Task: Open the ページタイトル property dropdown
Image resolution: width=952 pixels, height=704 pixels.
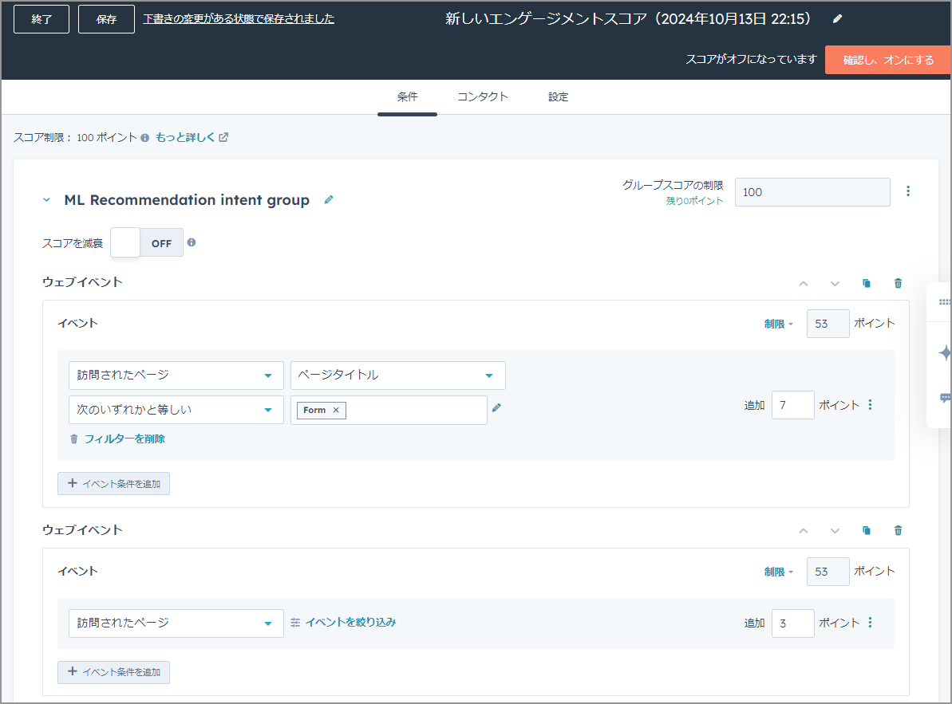Action: (397, 376)
